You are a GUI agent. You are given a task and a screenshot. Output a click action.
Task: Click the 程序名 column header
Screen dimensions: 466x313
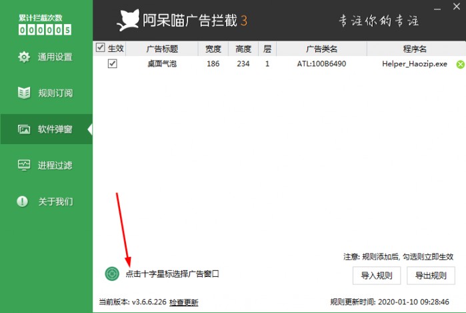tap(415, 49)
